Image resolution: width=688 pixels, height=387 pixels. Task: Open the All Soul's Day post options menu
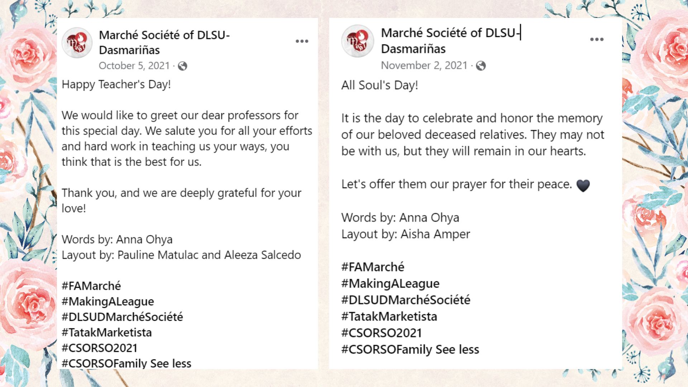pos(597,39)
